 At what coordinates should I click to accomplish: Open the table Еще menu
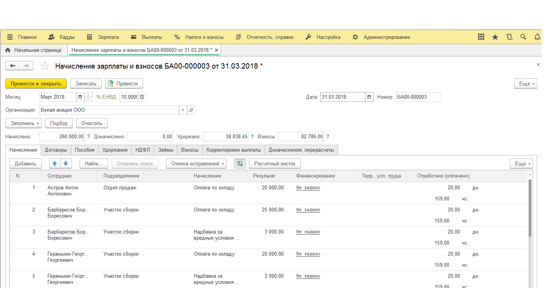coord(521,163)
